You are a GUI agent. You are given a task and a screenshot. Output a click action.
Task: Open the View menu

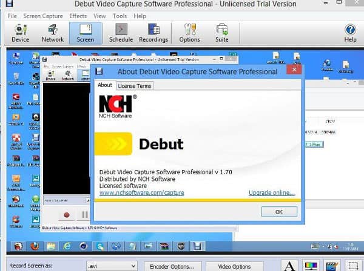coord(99,16)
